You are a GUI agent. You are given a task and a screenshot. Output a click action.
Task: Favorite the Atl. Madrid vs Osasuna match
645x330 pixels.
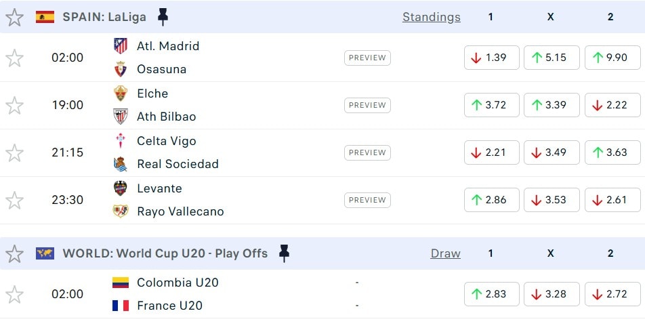pos(14,58)
